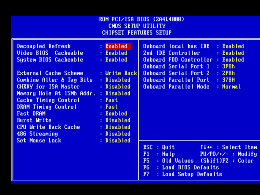260x195 pixels.
Task: Enable the Burst Write option value
Action: tap(118, 120)
